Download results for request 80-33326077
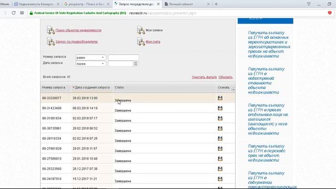336x189 pixels. (x=220, y=98)
